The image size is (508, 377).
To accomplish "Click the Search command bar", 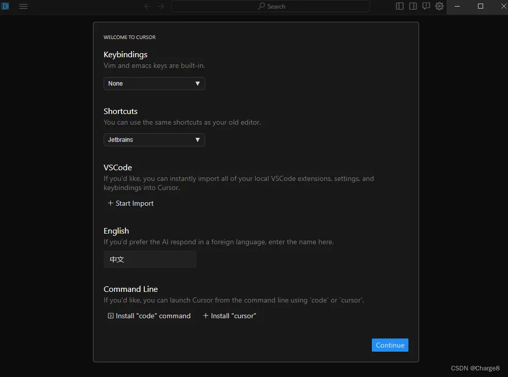I will coord(271,6).
